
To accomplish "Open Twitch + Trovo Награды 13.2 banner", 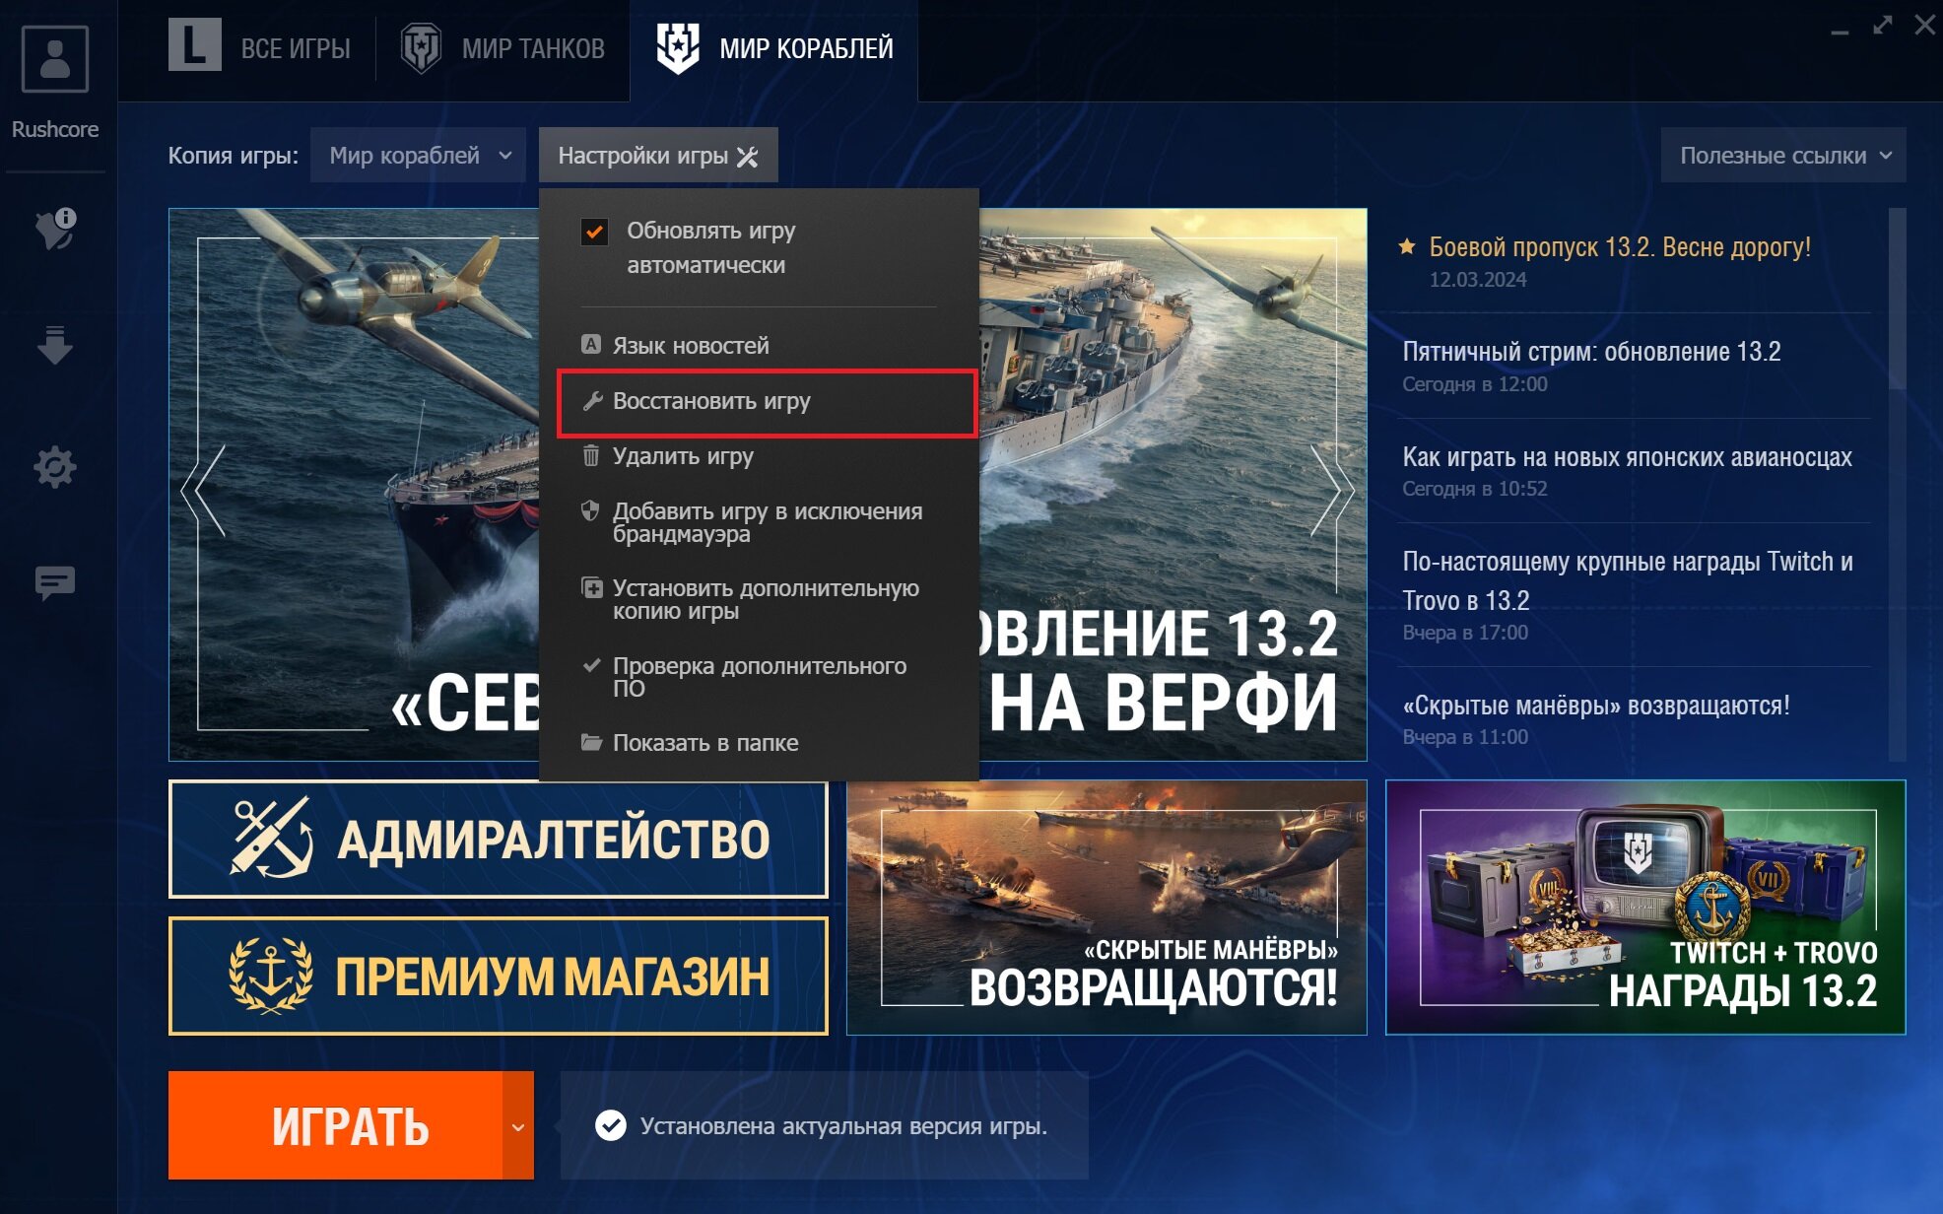I will (1645, 908).
